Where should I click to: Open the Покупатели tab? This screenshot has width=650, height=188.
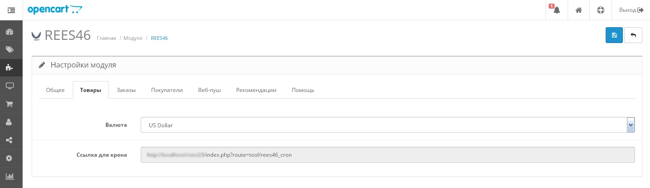167,90
